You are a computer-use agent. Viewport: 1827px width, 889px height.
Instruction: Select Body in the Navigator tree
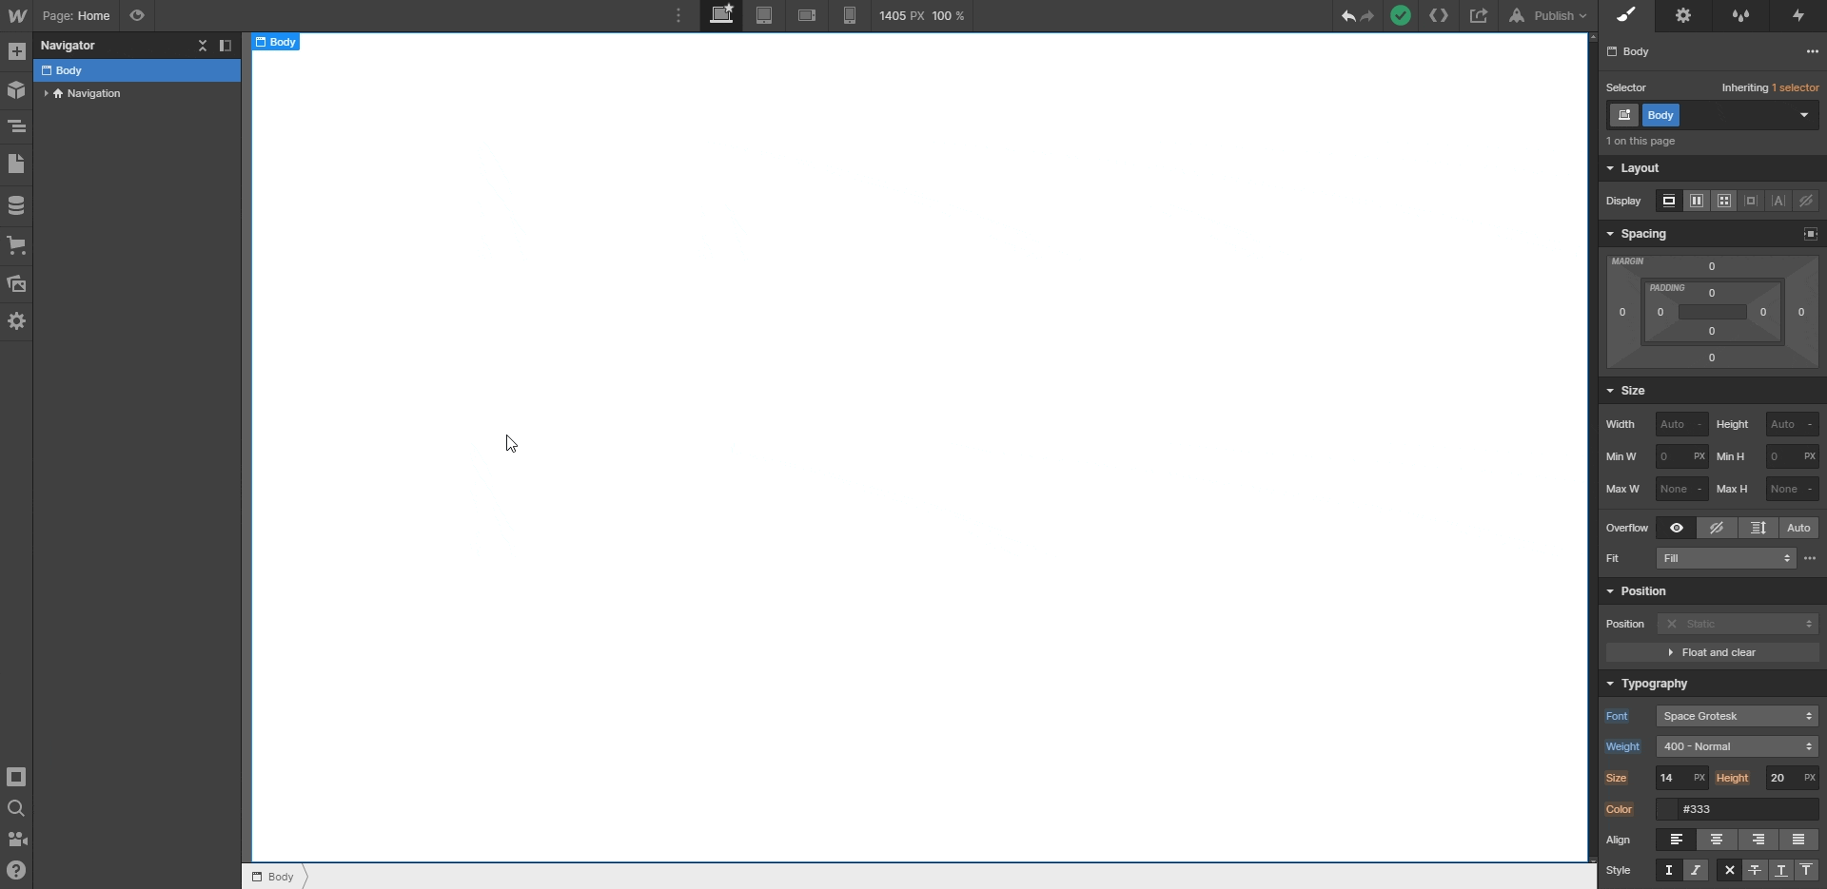coord(137,70)
